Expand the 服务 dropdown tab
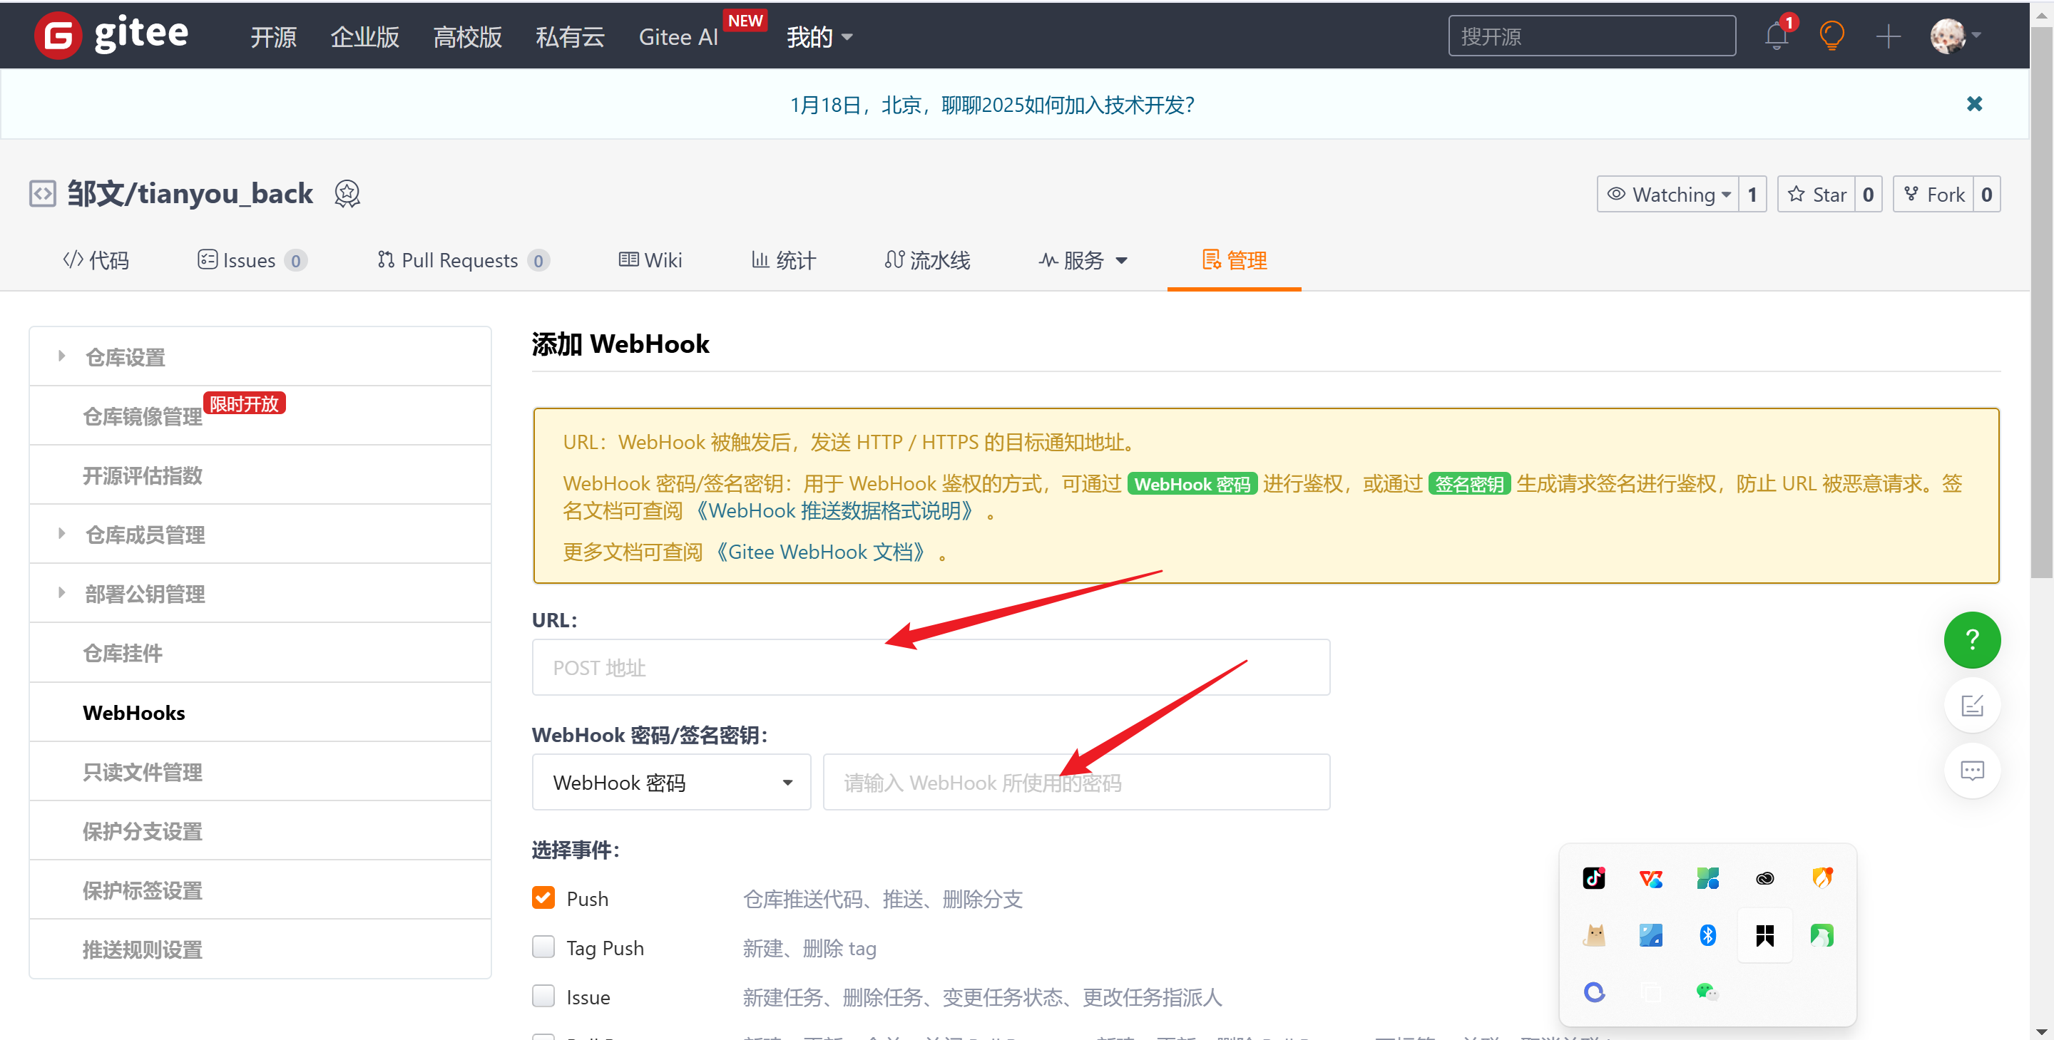 1082,259
